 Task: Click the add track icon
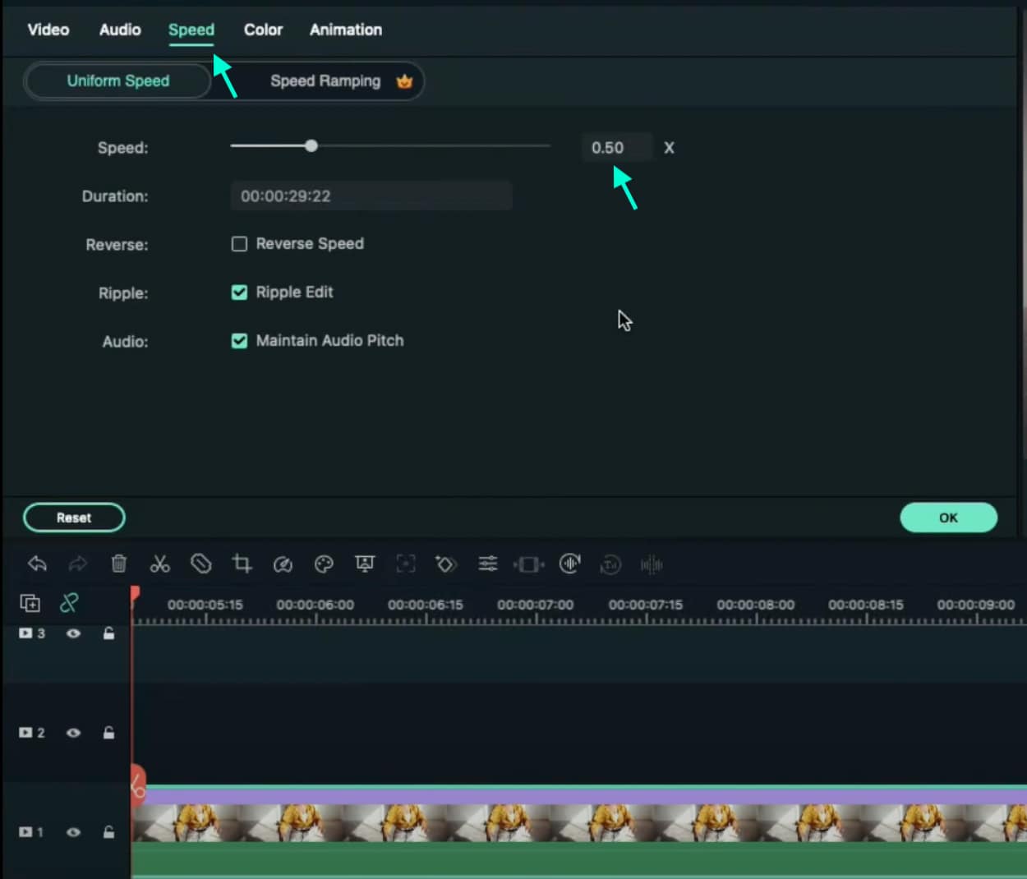point(30,604)
